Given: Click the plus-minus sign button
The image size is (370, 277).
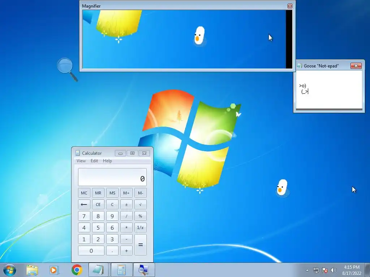Looking at the screenshot, I should point(126,205).
